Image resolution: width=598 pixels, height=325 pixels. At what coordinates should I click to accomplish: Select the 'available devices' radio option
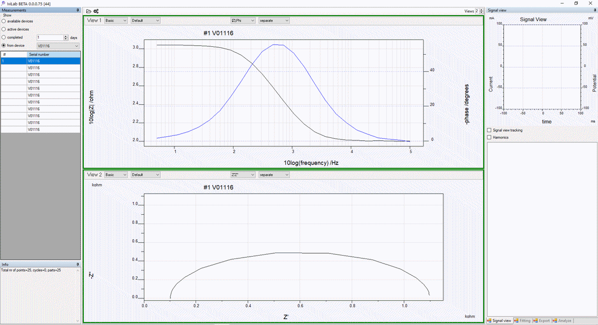[x=4, y=21]
